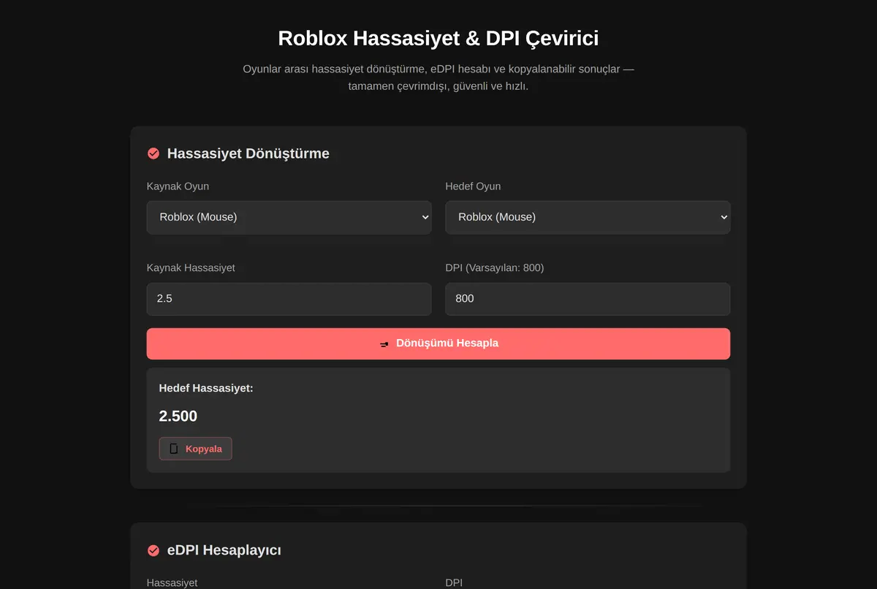Click the Hassasiyet Dönüştürme heading

(x=248, y=153)
